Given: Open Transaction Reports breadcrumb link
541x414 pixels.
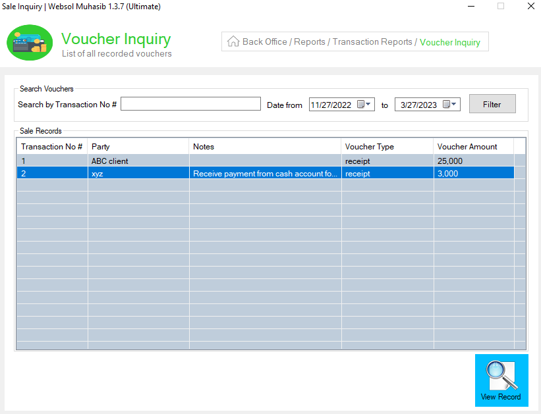Looking at the screenshot, I should [x=372, y=41].
